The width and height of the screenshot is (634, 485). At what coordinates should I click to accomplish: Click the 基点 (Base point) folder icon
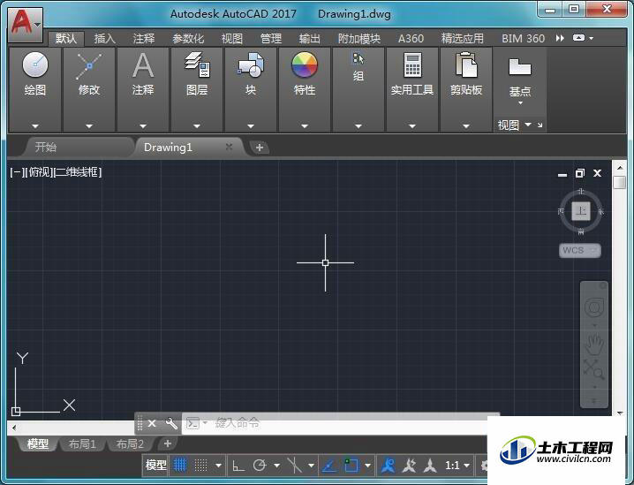520,67
